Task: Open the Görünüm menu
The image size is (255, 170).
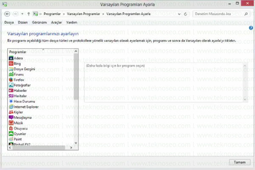Action: coord(40,22)
